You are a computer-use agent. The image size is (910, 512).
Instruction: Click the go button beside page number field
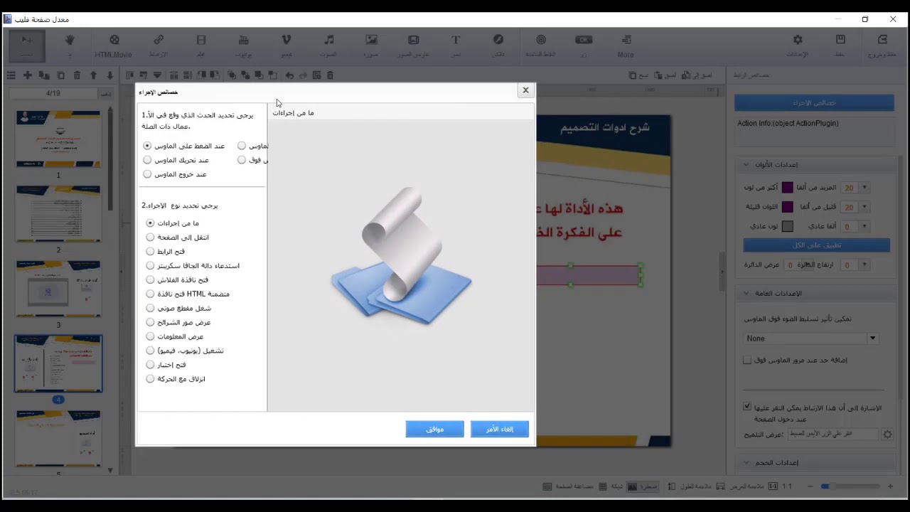pyautogui.click(x=105, y=93)
